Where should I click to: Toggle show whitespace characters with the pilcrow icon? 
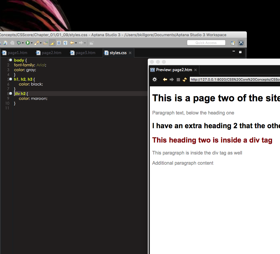click(x=66, y=43)
